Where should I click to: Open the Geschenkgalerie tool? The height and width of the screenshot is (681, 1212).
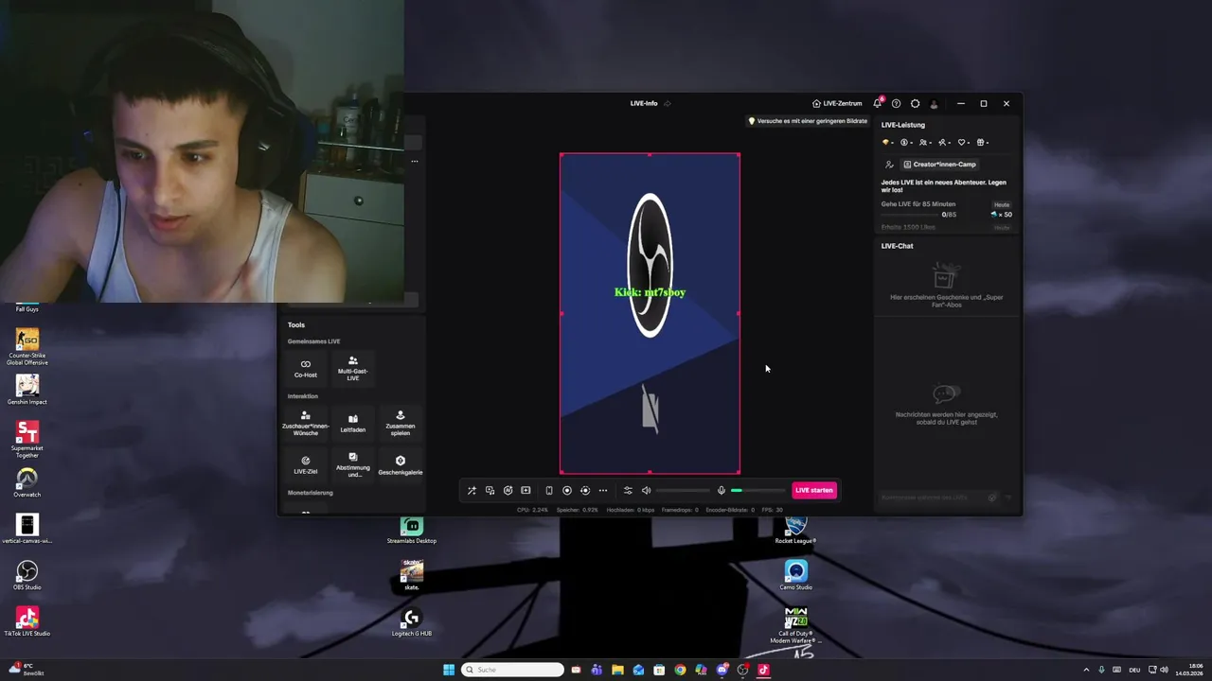click(401, 464)
